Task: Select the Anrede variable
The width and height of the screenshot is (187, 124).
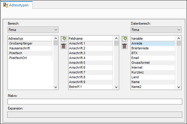Action: tap(153, 44)
